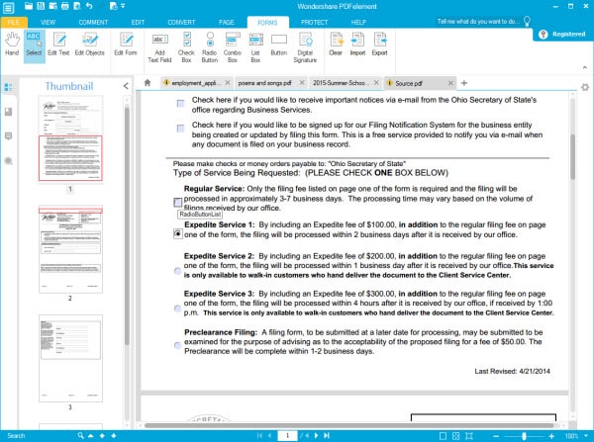Image resolution: width=594 pixels, height=442 pixels.
Task: Select page 2 thumbnail
Action: (x=70, y=249)
